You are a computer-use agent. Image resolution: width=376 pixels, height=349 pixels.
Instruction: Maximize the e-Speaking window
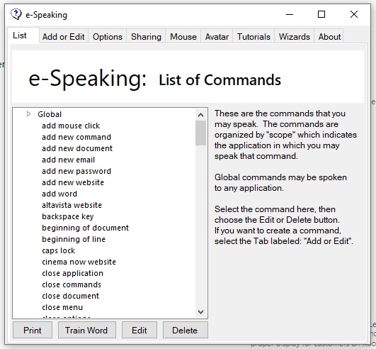pos(321,14)
